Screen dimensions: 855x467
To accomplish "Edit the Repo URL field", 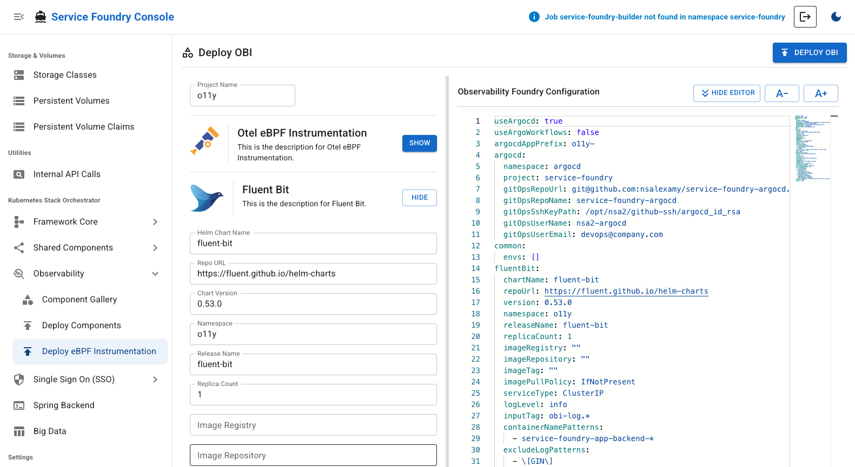I will pos(313,274).
